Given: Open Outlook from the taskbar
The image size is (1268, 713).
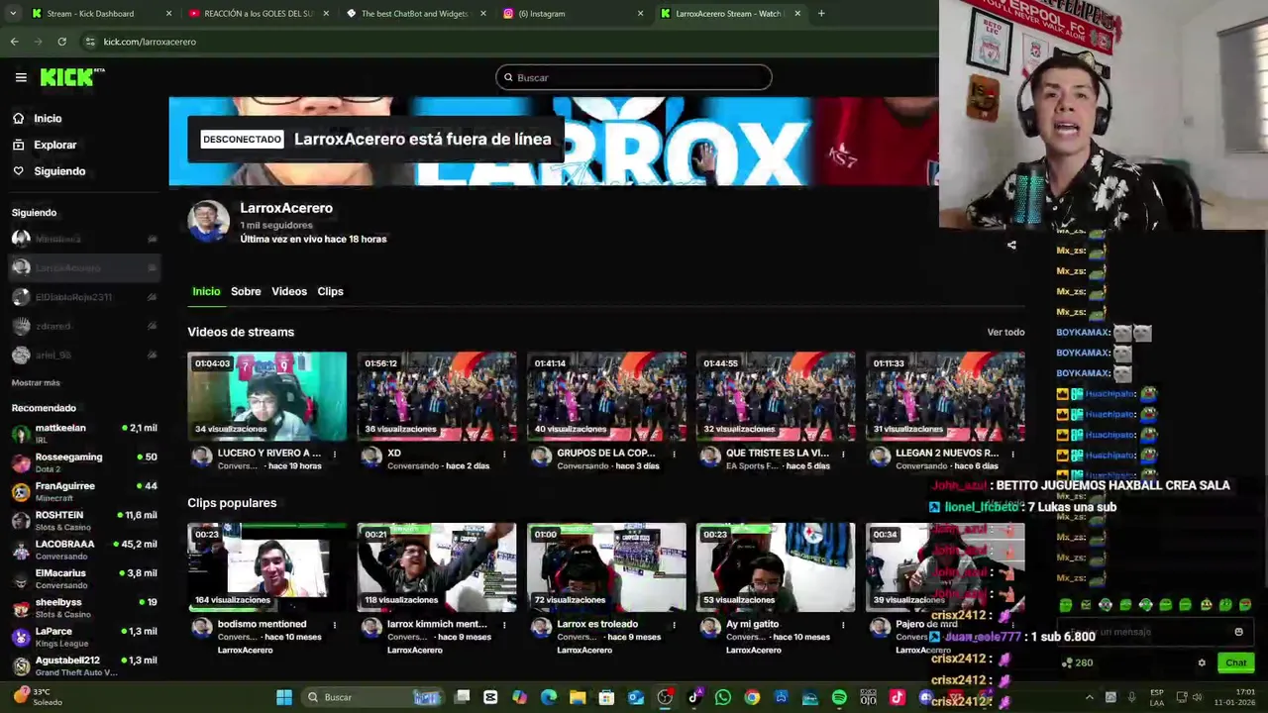Looking at the screenshot, I should tap(635, 697).
